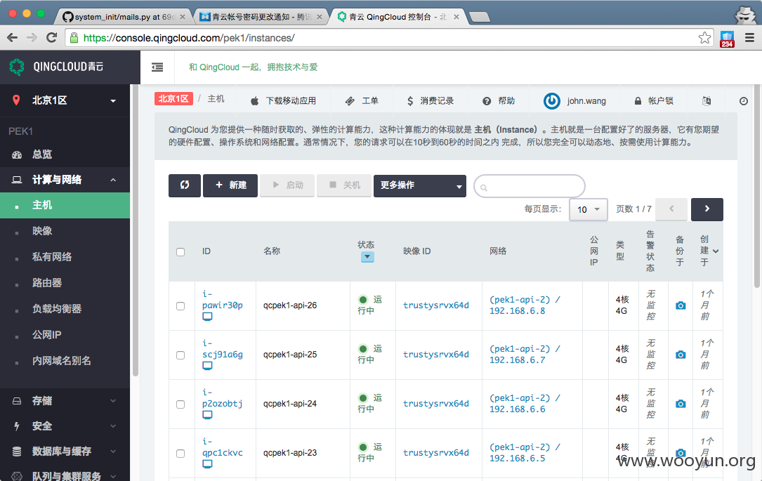Go back in browser history
This screenshot has width=762, height=481.
pos(12,37)
